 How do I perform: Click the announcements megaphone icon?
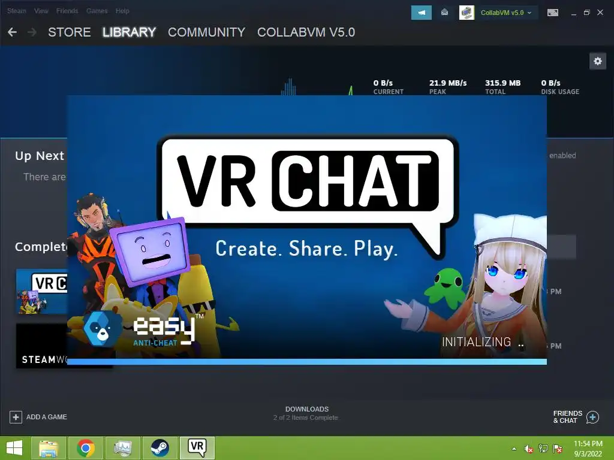(x=422, y=13)
